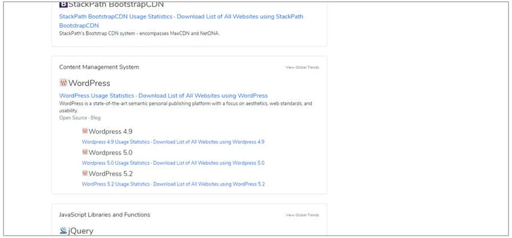Click the WordPress logo icon beside main heading
This screenshot has height=238, width=512.
click(x=63, y=83)
